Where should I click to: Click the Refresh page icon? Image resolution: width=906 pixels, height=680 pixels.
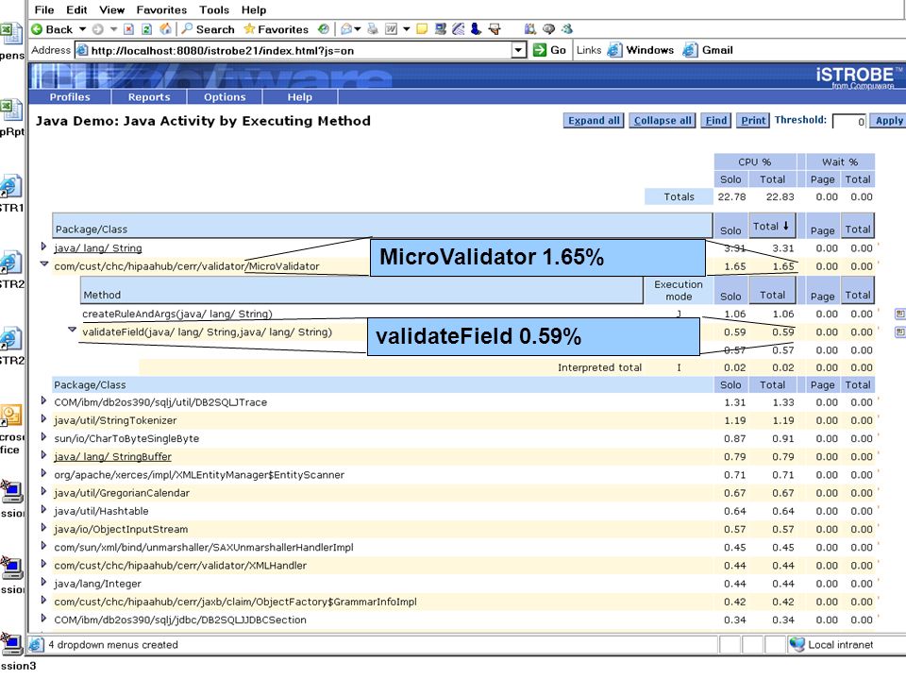click(147, 29)
